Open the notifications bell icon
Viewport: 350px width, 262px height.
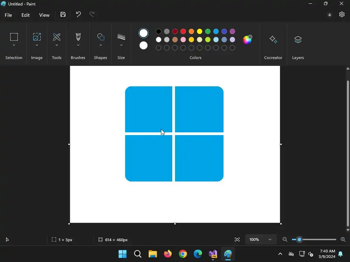341,254
